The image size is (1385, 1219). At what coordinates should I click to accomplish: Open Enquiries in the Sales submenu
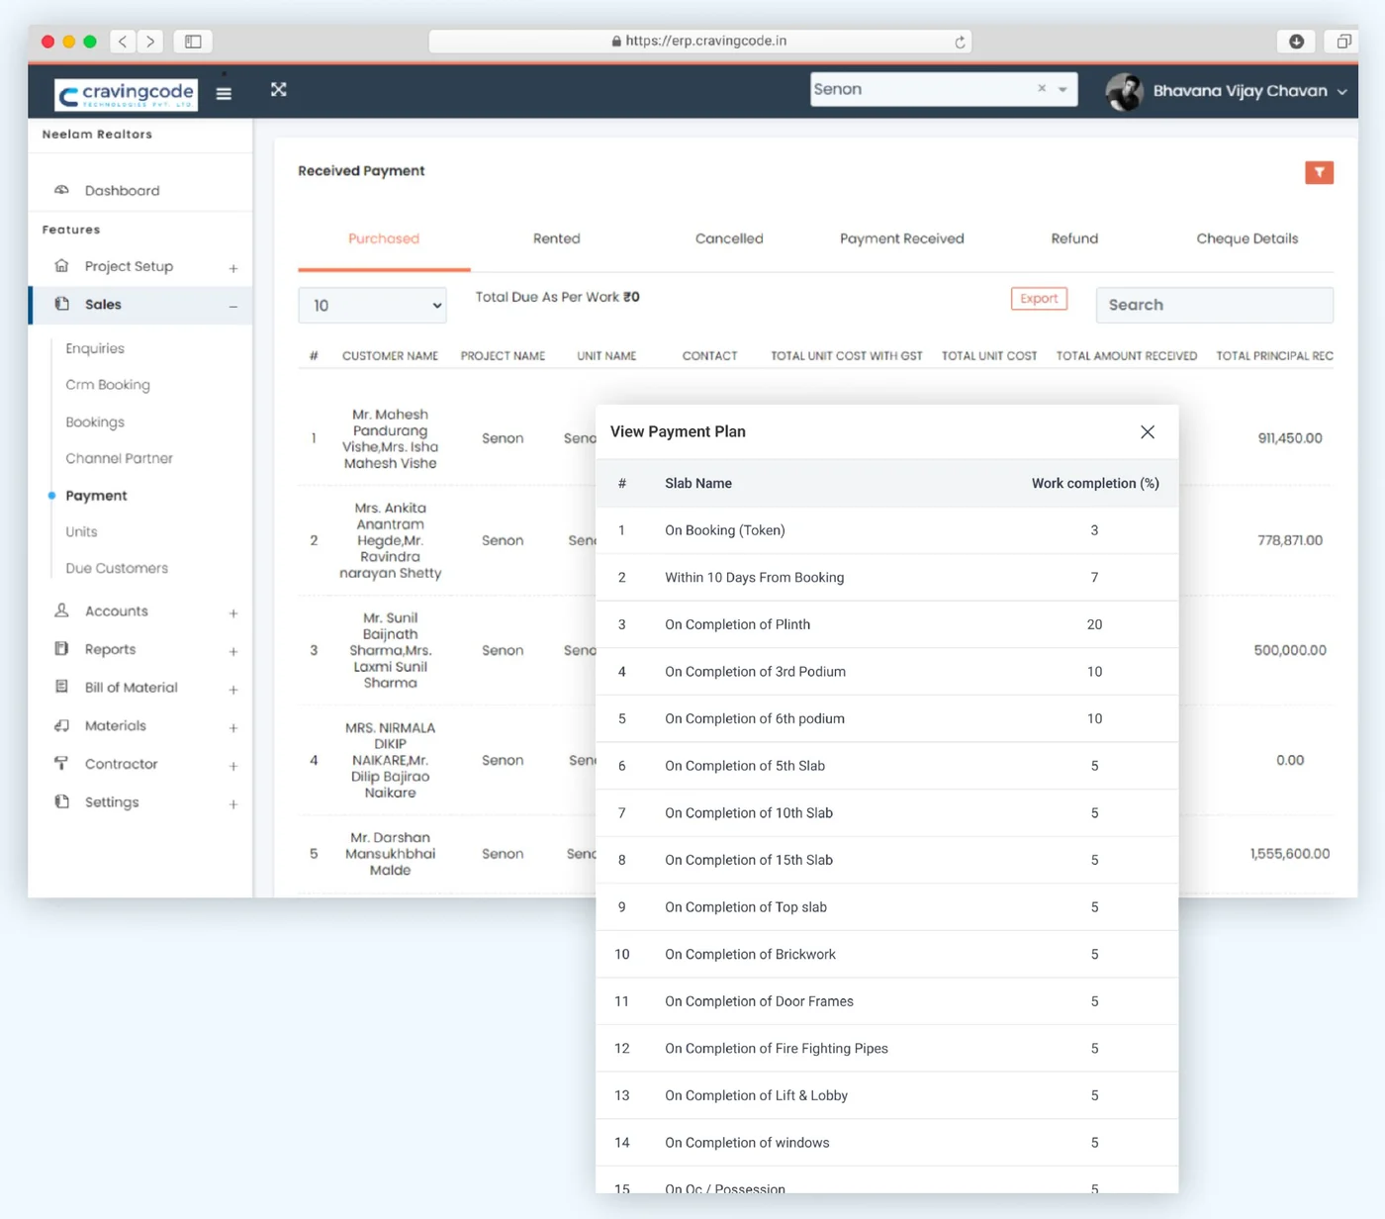click(95, 348)
